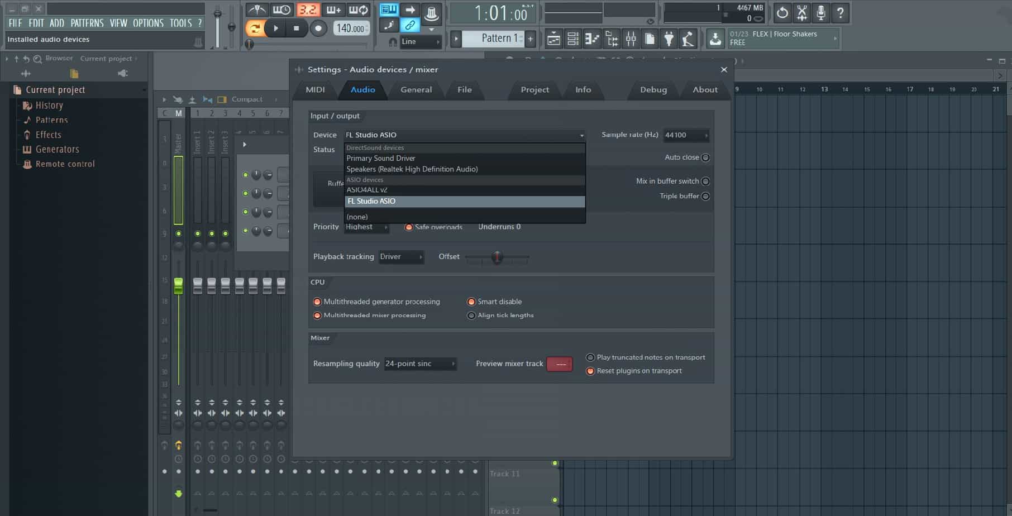Open the Channel rack icon
Image resolution: width=1012 pixels, height=516 pixels.
pyautogui.click(x=573, y=39)
